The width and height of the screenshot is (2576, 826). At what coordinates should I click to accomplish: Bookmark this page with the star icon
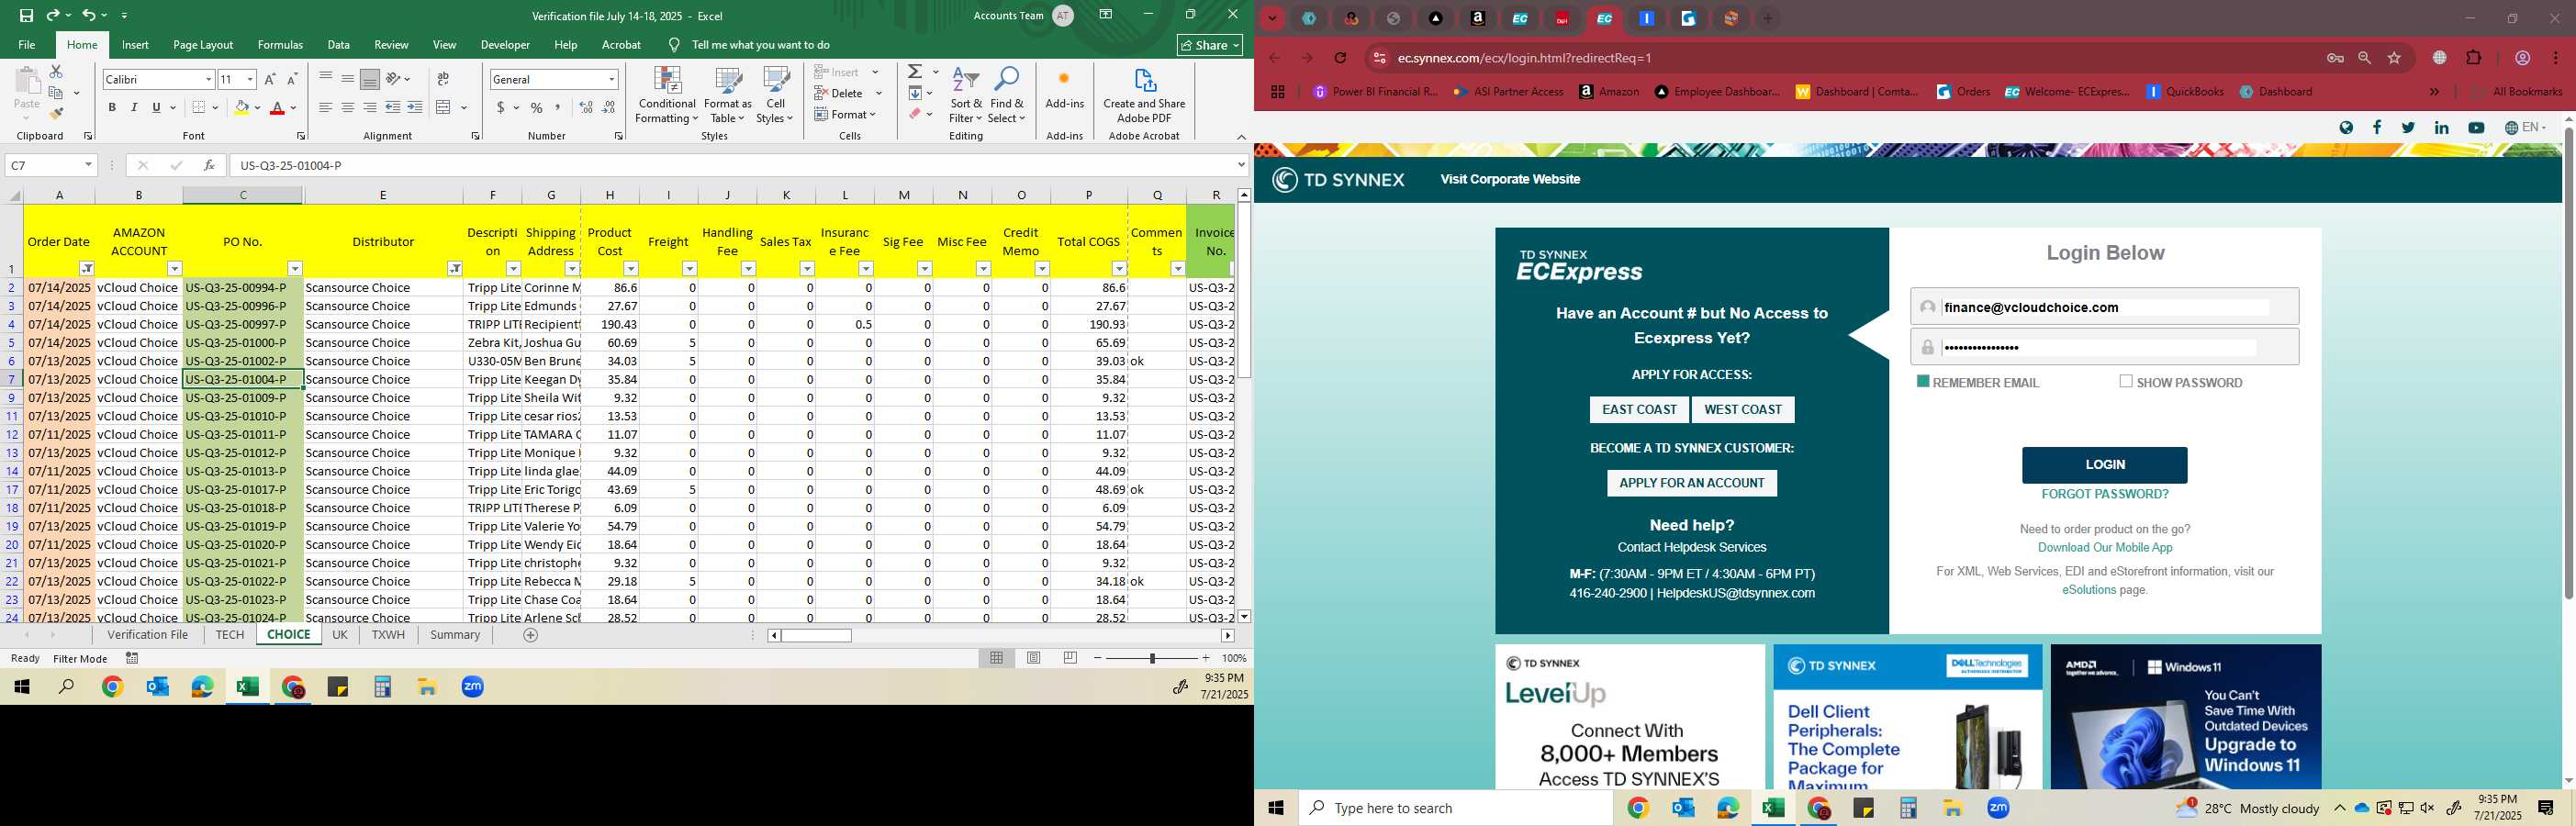coord(2394,58)
